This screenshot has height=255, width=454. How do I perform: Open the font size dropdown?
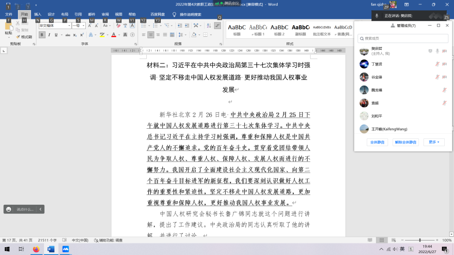[83, 26]
